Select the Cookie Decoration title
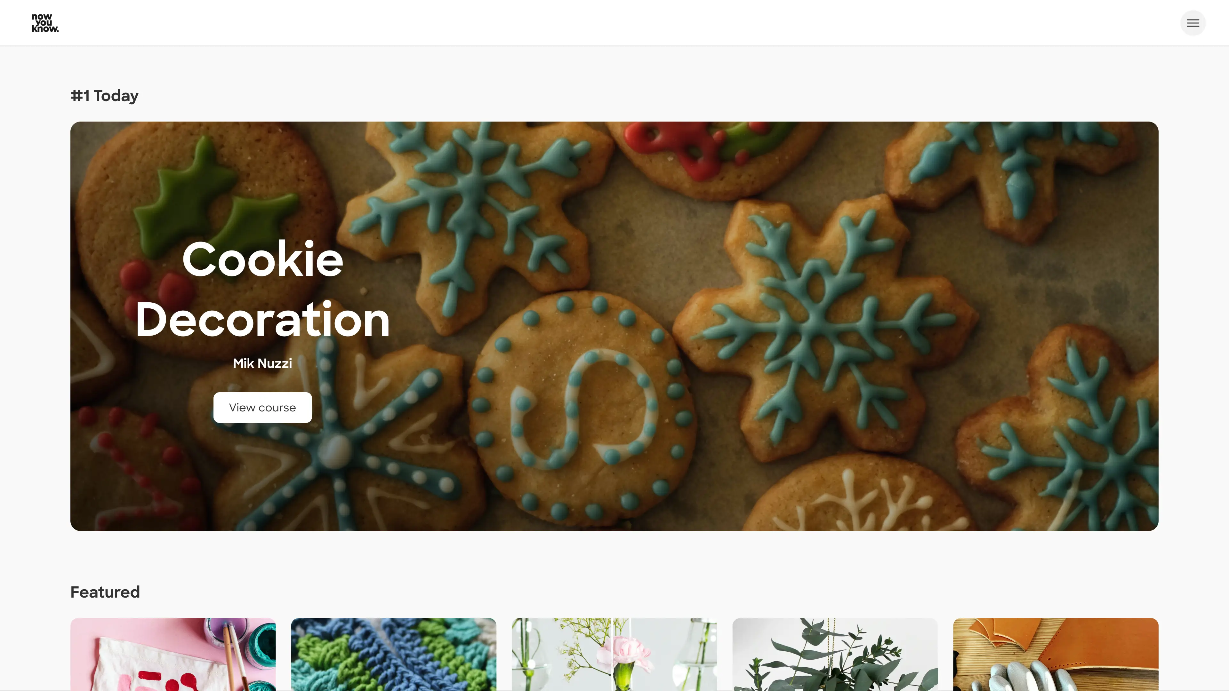Screen dimensions: 1229x691 (x=262, y=289)
